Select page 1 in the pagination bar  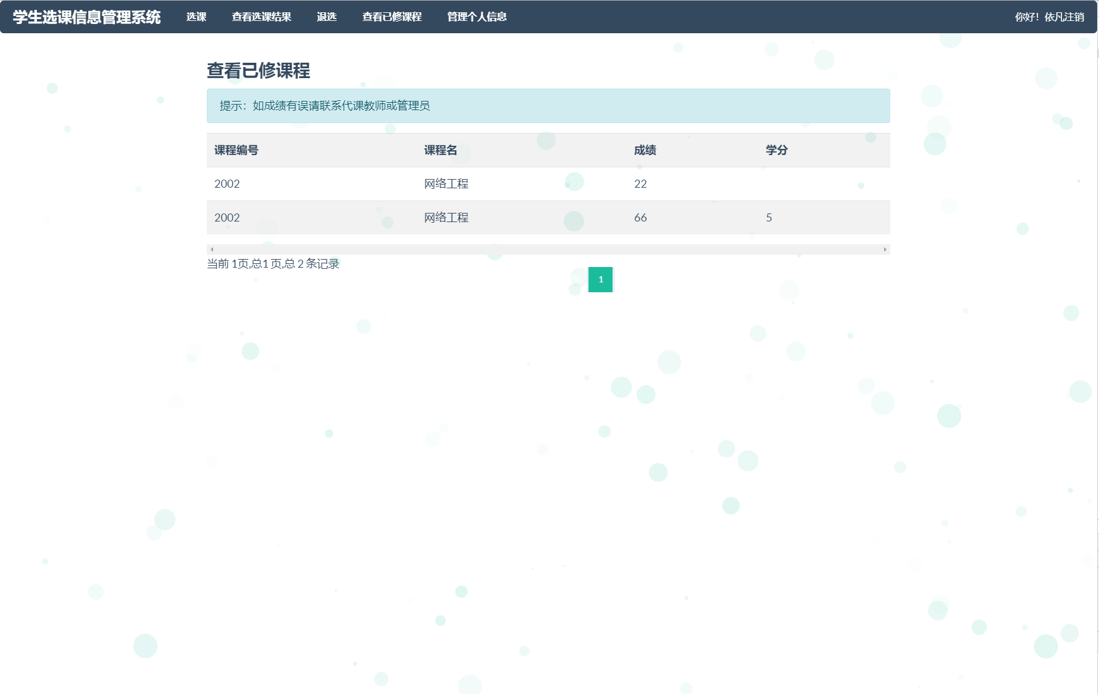click(x=600, y=279)
